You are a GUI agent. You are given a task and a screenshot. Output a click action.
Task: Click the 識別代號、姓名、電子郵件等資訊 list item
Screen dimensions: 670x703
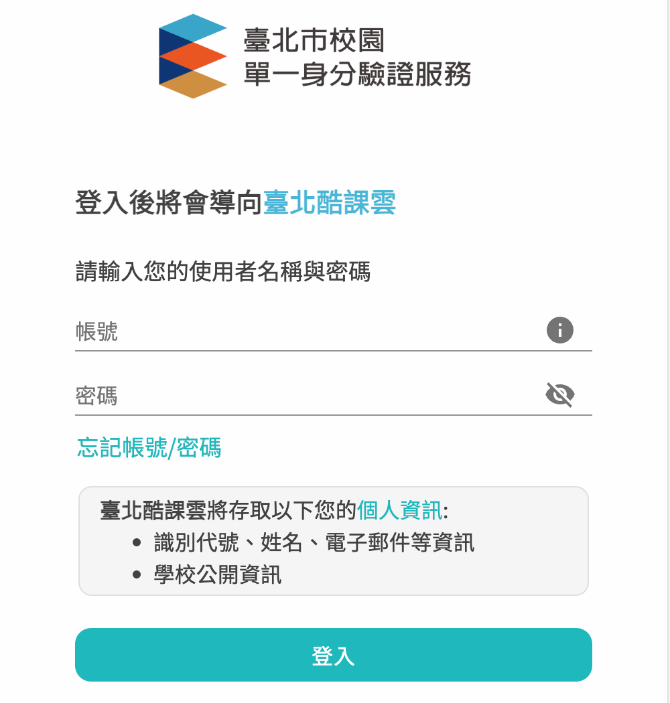pyautogui.click(x=314, y=542)
